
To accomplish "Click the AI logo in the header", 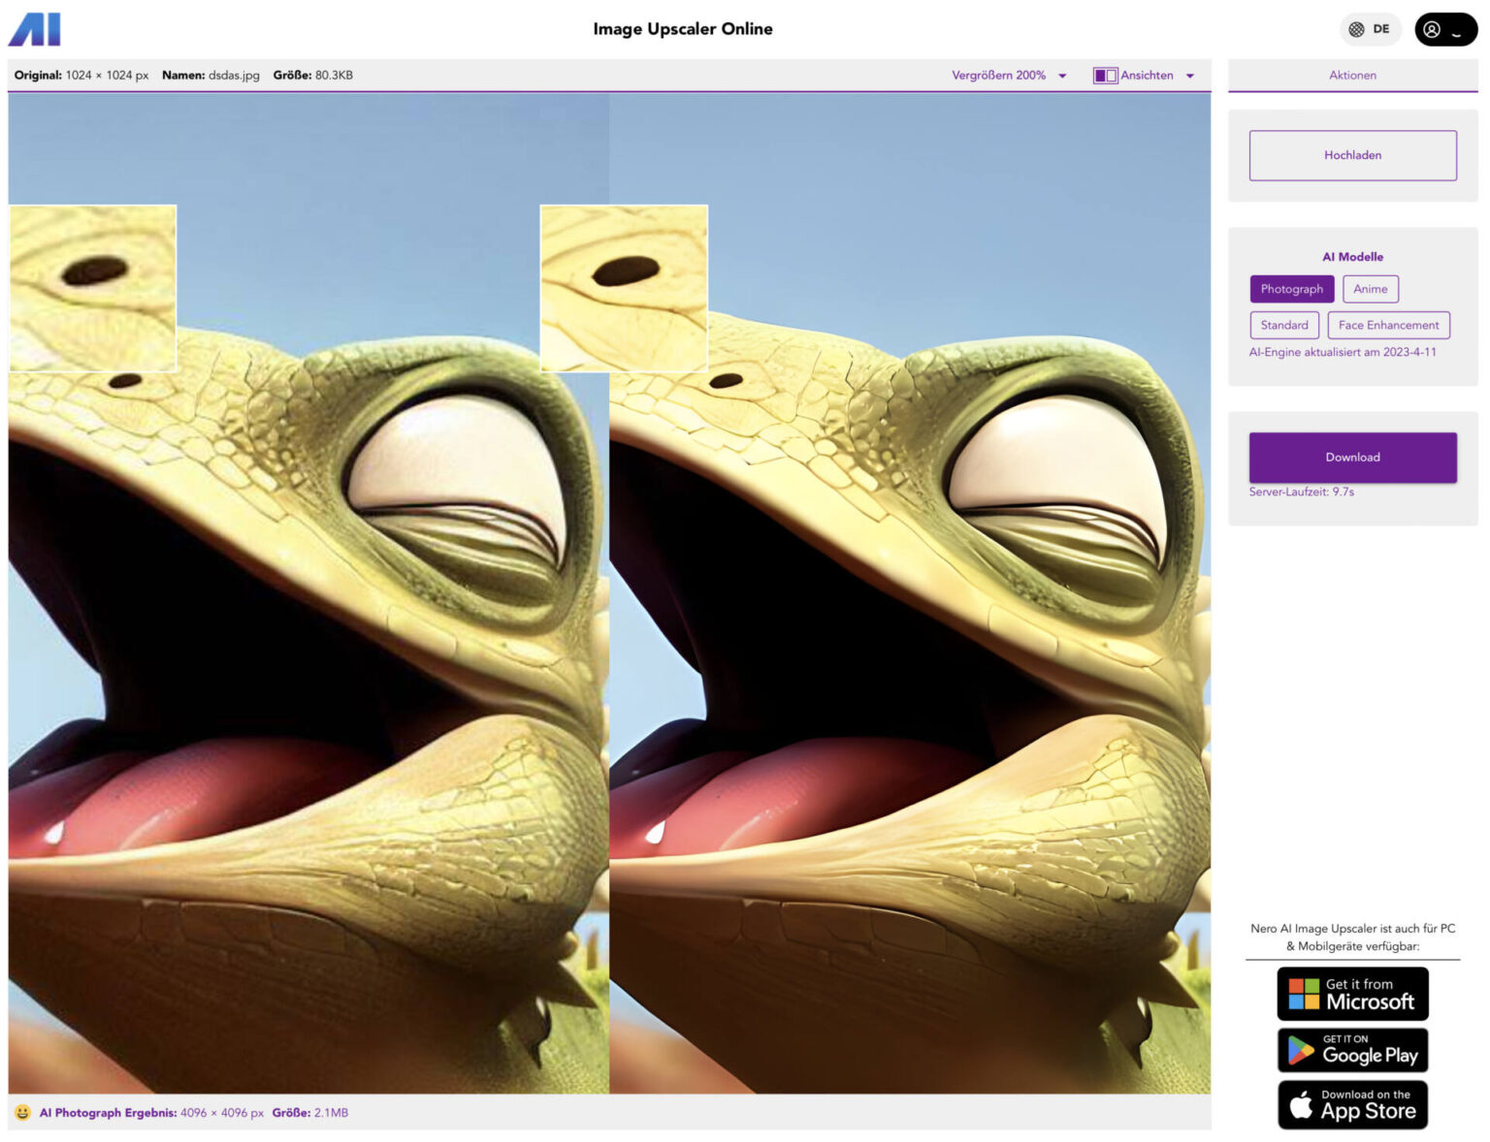I will coord(35,29).
